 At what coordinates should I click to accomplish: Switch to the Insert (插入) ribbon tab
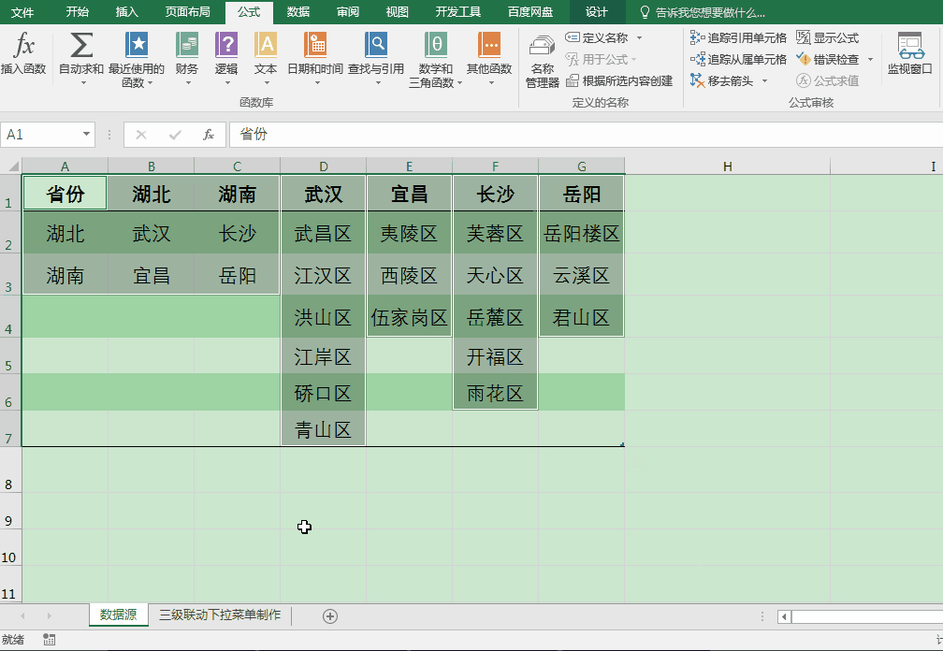(127, 12)
